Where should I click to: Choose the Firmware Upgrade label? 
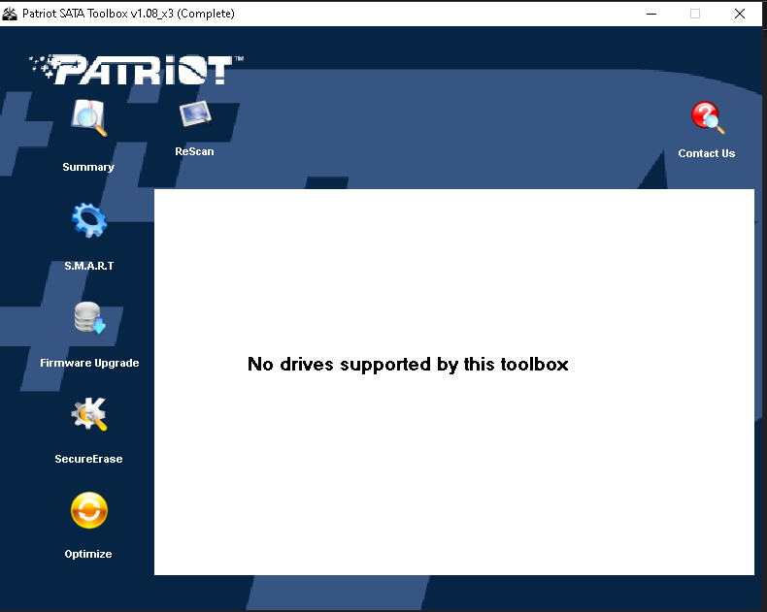89,363
